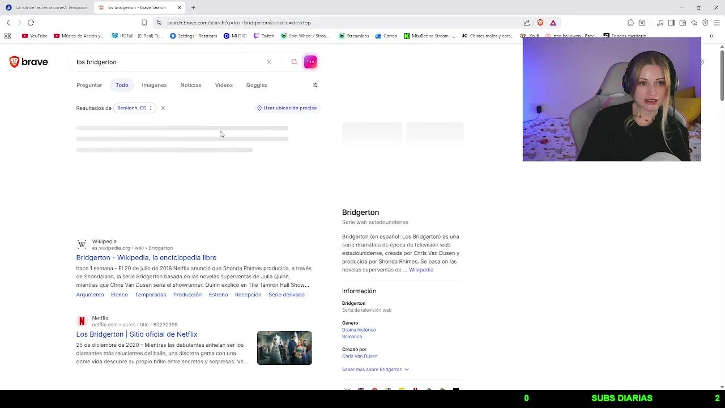Reload the Brave Search page
This screenshot has width=725, height=408.
(x=31, y=23)
